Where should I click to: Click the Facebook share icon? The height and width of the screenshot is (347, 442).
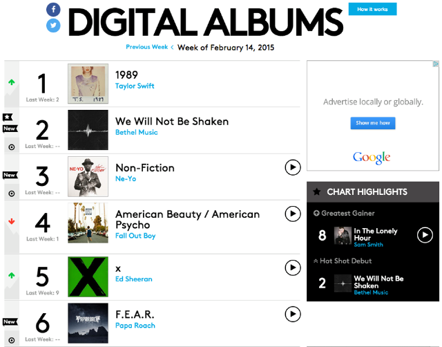point(54,10)
